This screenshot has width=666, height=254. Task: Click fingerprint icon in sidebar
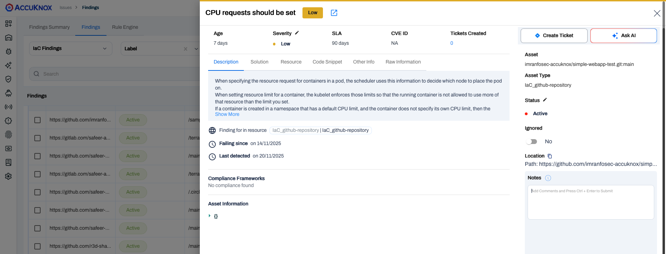(x=9, y=135)
